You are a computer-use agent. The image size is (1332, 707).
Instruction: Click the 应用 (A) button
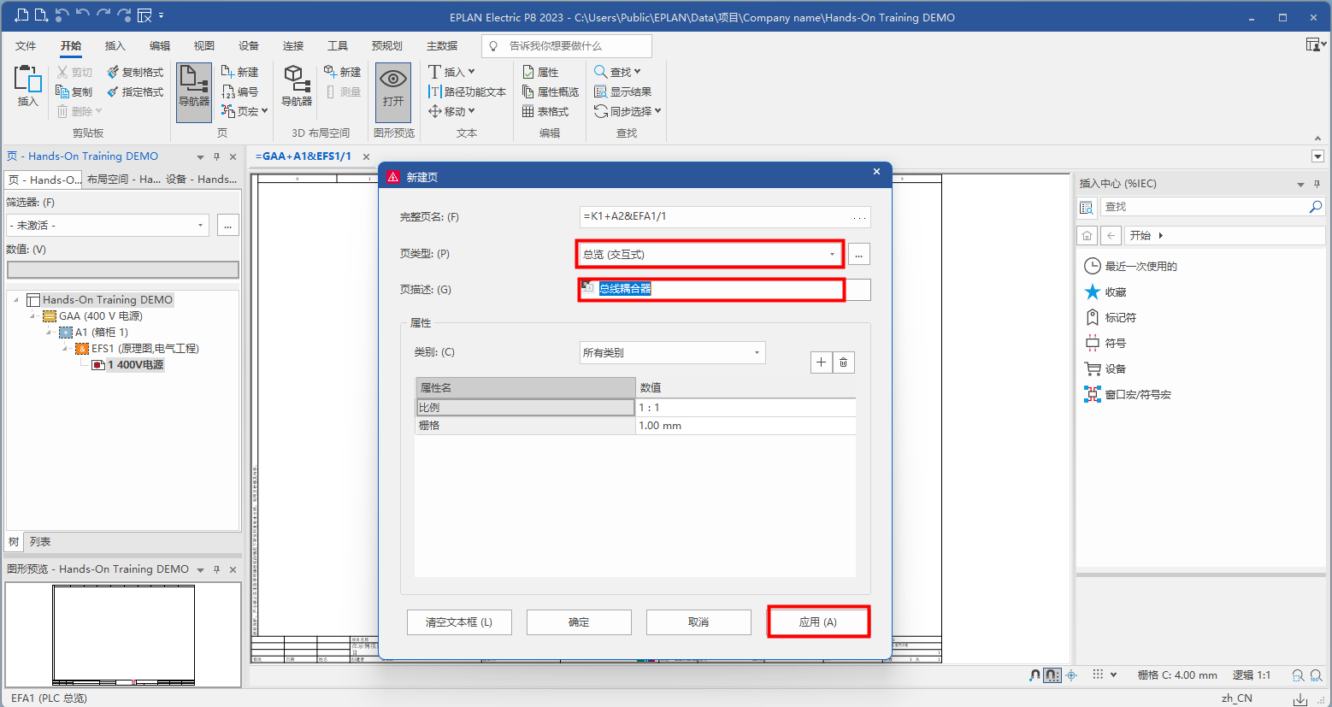pyautogui.click(x=818, y=622)
